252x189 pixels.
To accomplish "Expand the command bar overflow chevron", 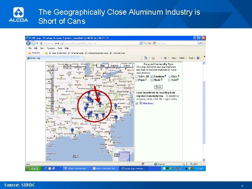I will click(204, 57).
